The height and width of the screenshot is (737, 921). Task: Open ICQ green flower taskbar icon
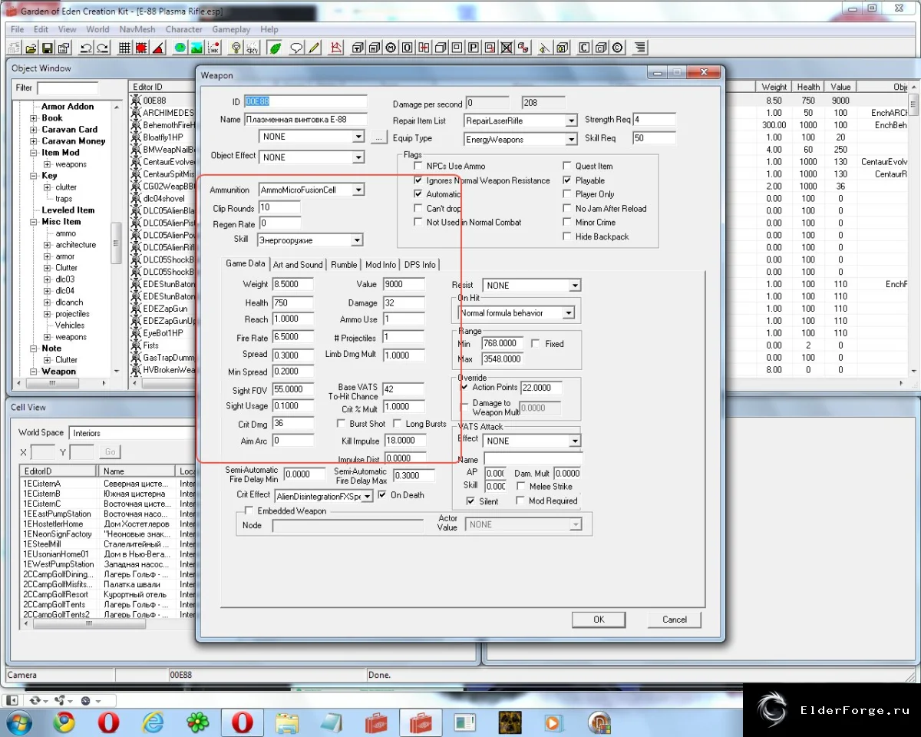(198, 722)
